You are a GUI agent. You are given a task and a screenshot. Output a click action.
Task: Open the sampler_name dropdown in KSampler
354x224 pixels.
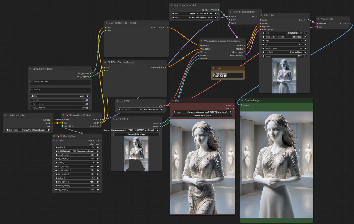pyautogui.click(x=284, y=48)
